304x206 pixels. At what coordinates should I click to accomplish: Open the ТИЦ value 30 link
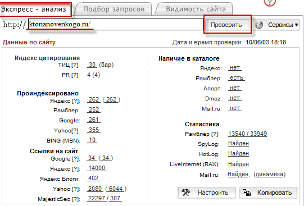[92, 65]
